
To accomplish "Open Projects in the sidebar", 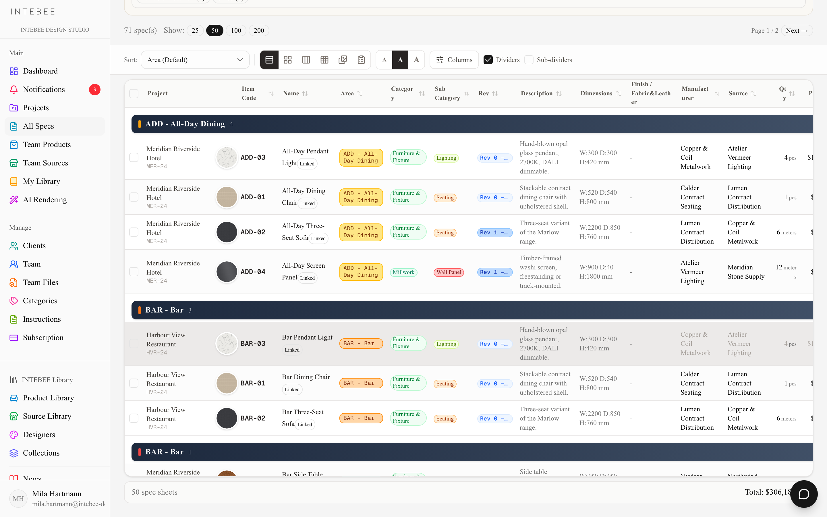I will pos(55,108).
